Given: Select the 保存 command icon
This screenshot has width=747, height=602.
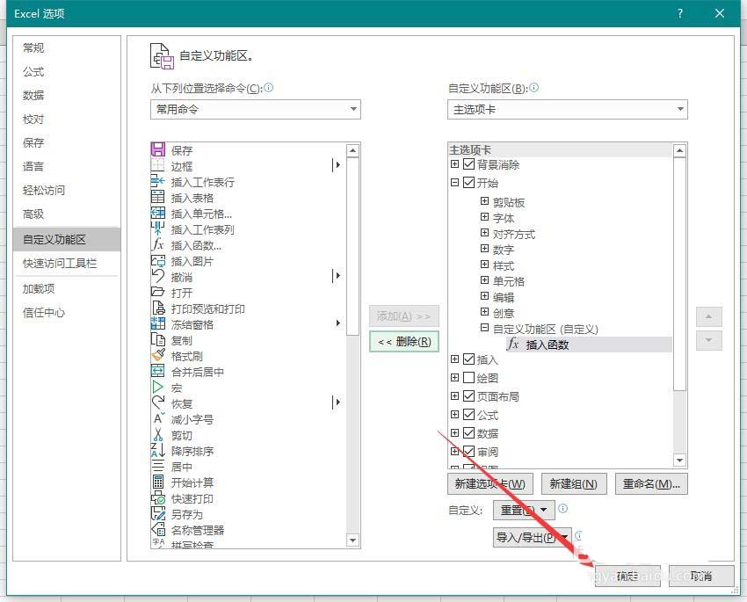Looking at the screenshot, I should [157, 149].
